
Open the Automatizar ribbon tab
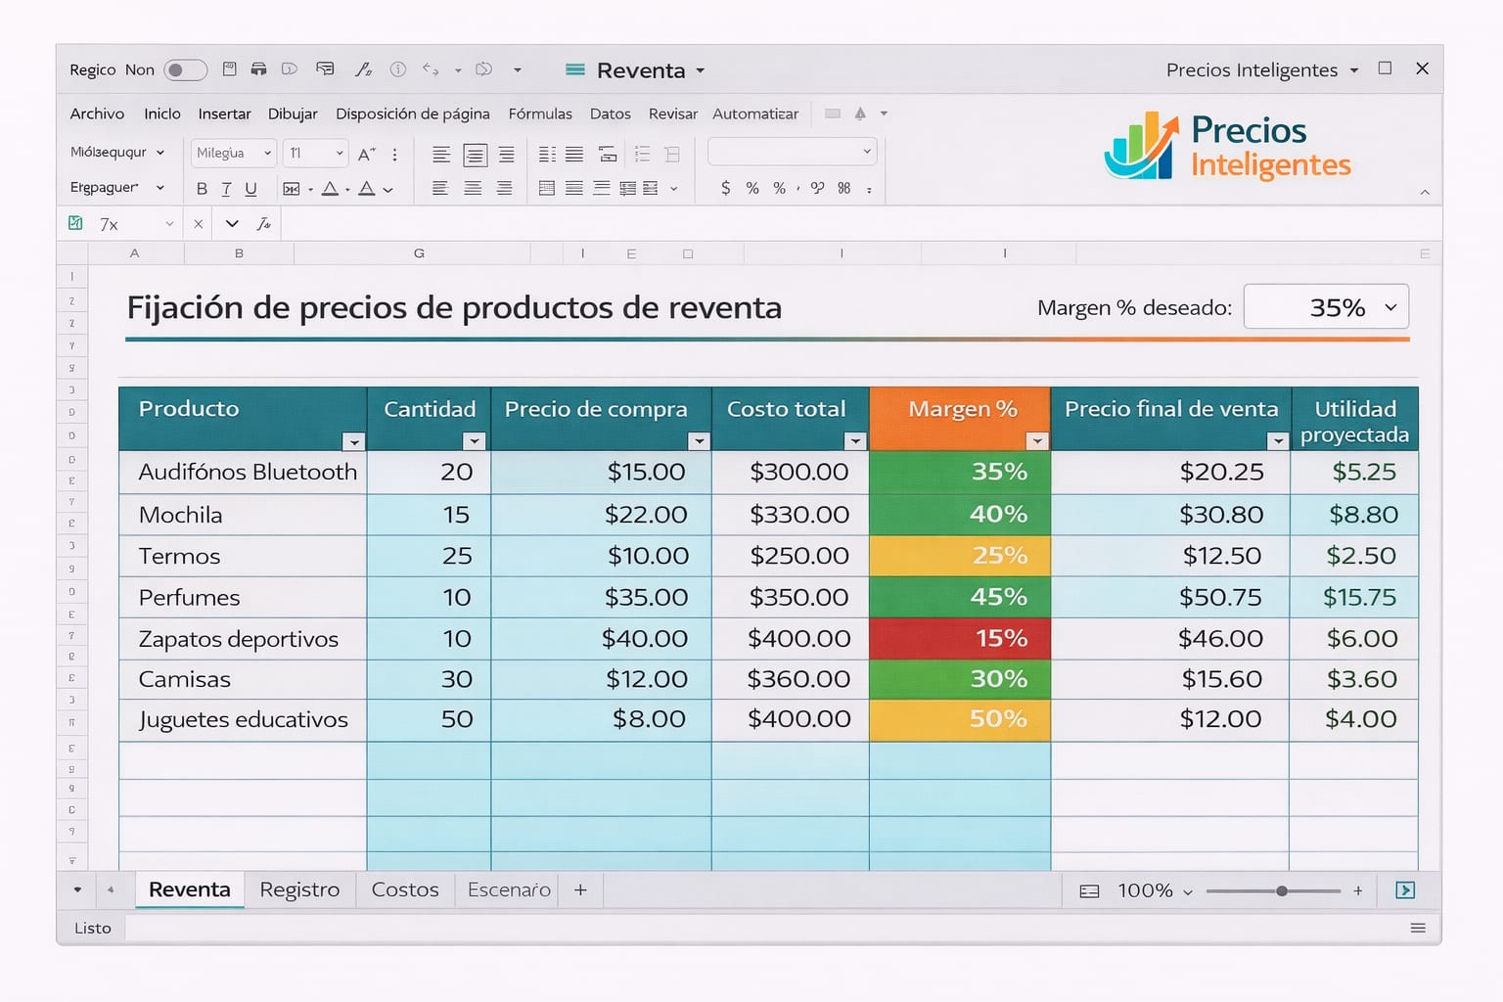(x=755, y=114)
